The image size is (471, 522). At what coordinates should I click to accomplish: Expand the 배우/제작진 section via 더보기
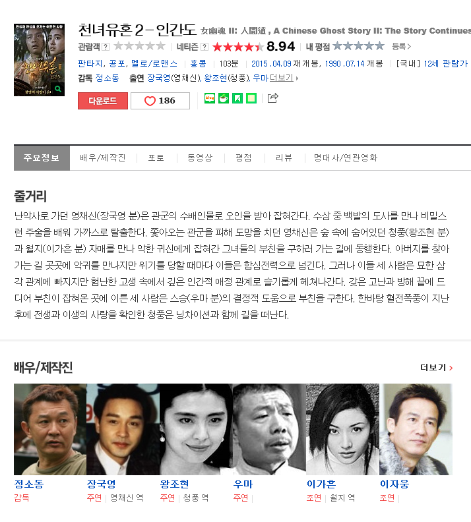[437, 368]
